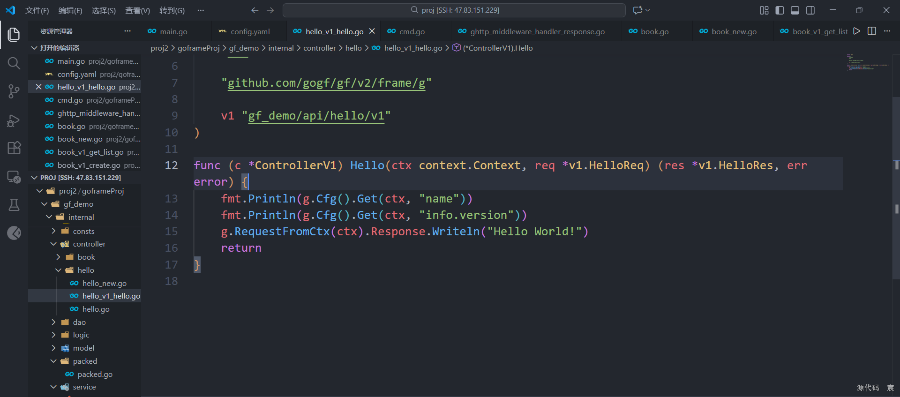Open the Remote Explorer view
The width and height of the screenshot is (900, 397).
[14, 177]
